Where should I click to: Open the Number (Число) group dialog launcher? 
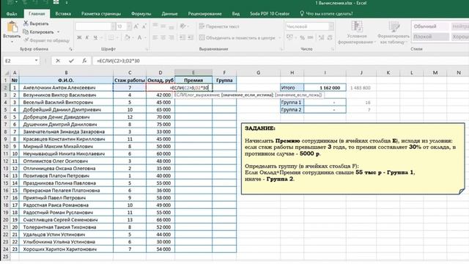[333, 49]
